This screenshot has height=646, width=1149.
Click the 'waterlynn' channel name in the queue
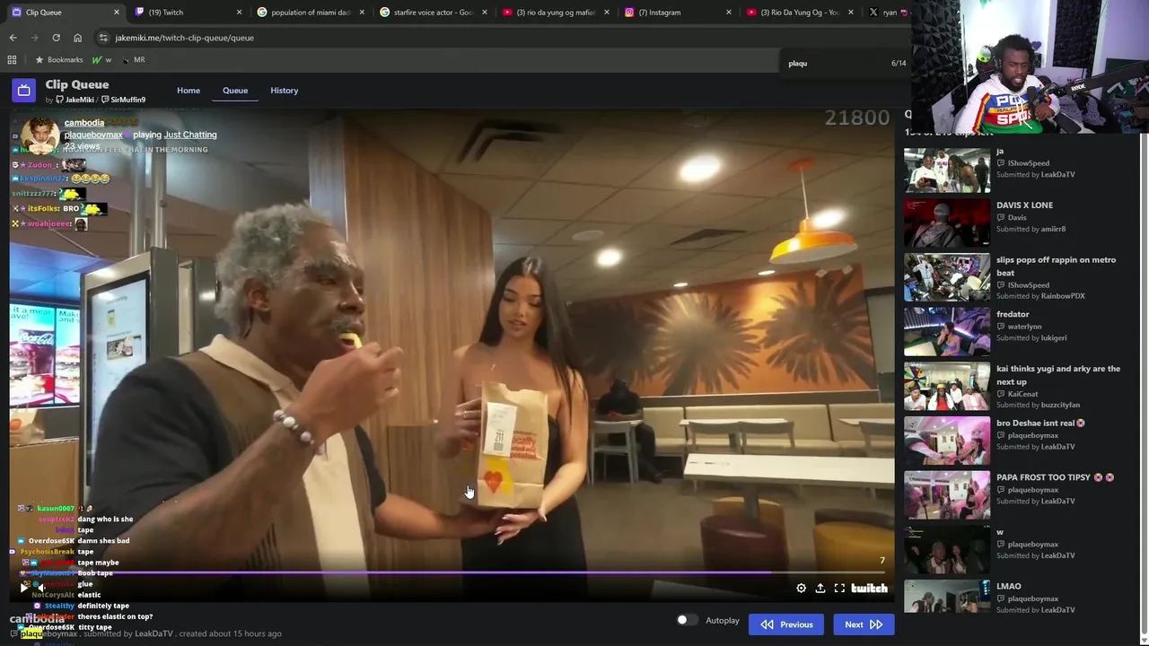(x=1024, y=327)
